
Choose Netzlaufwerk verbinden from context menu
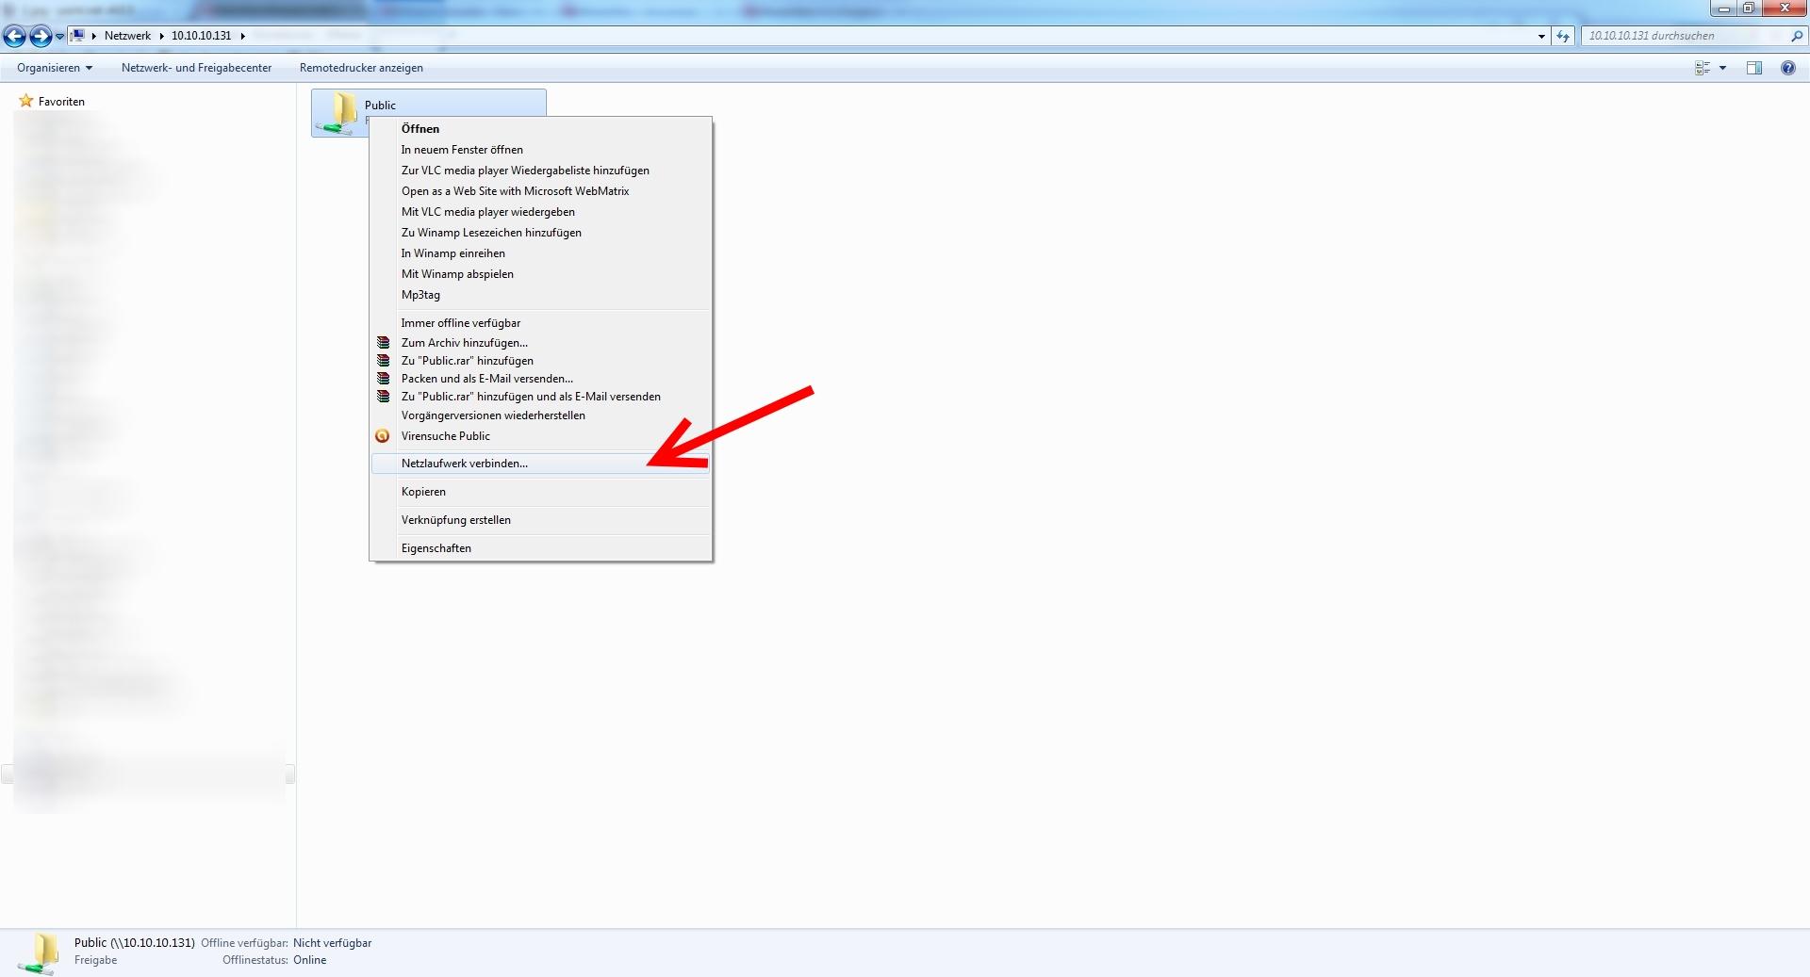(x=464, y=464)
